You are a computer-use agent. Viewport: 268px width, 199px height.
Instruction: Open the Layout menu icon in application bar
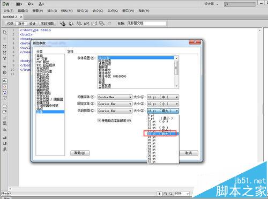19,4
